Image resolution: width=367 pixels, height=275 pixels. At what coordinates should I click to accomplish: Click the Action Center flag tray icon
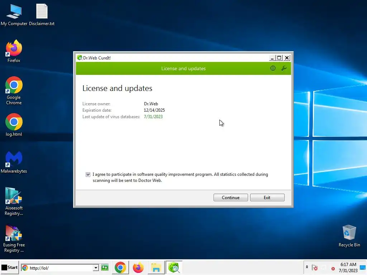315,267
